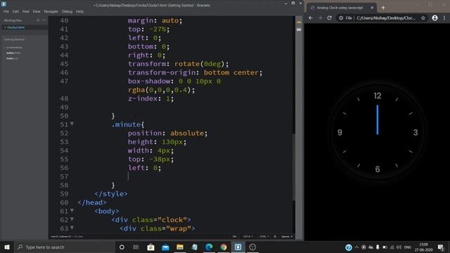Click the editor vertical scrollbar

coord(294,167)
